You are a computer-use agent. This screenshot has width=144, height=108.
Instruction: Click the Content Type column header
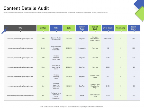(x=82, y=28)
